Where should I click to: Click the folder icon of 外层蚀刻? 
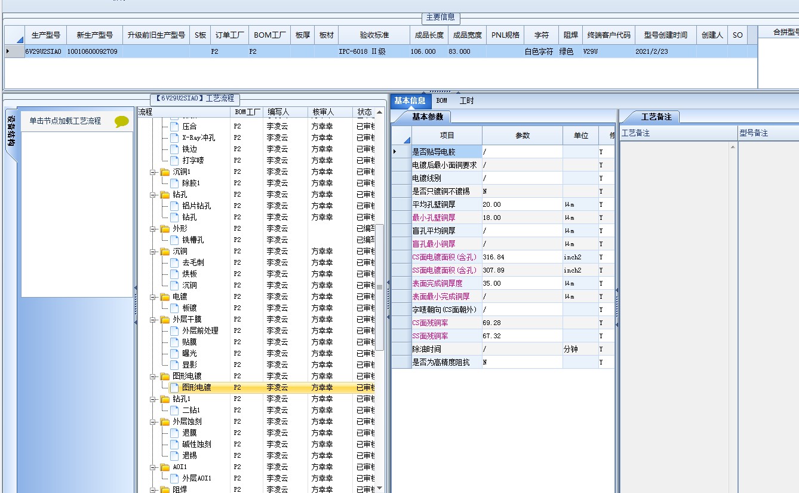coord(165,422)
